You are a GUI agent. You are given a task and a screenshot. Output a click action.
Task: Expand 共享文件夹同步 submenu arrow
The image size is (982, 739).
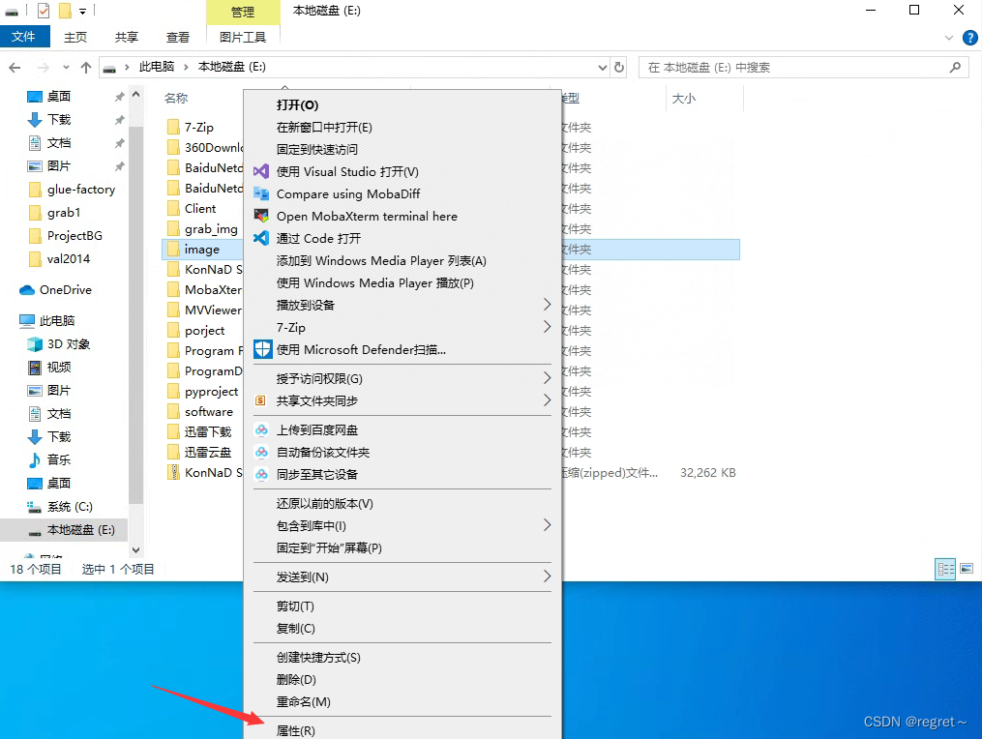[x=547, y=400]
